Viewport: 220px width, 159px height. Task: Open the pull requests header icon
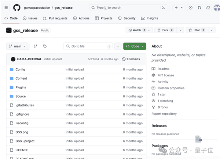coord(199,8)
